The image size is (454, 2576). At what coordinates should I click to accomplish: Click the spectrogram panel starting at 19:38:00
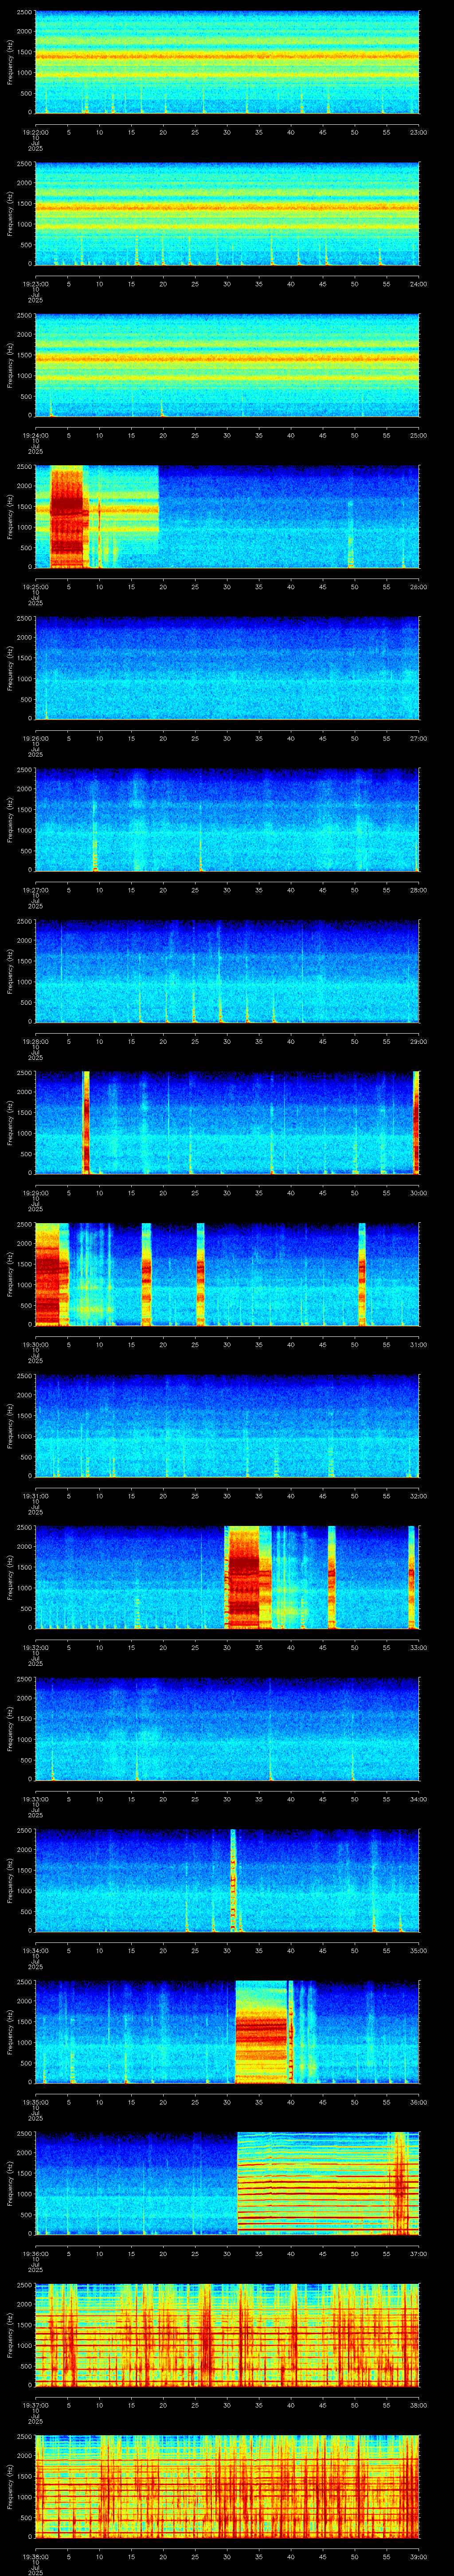click(x=227, y=2488)
